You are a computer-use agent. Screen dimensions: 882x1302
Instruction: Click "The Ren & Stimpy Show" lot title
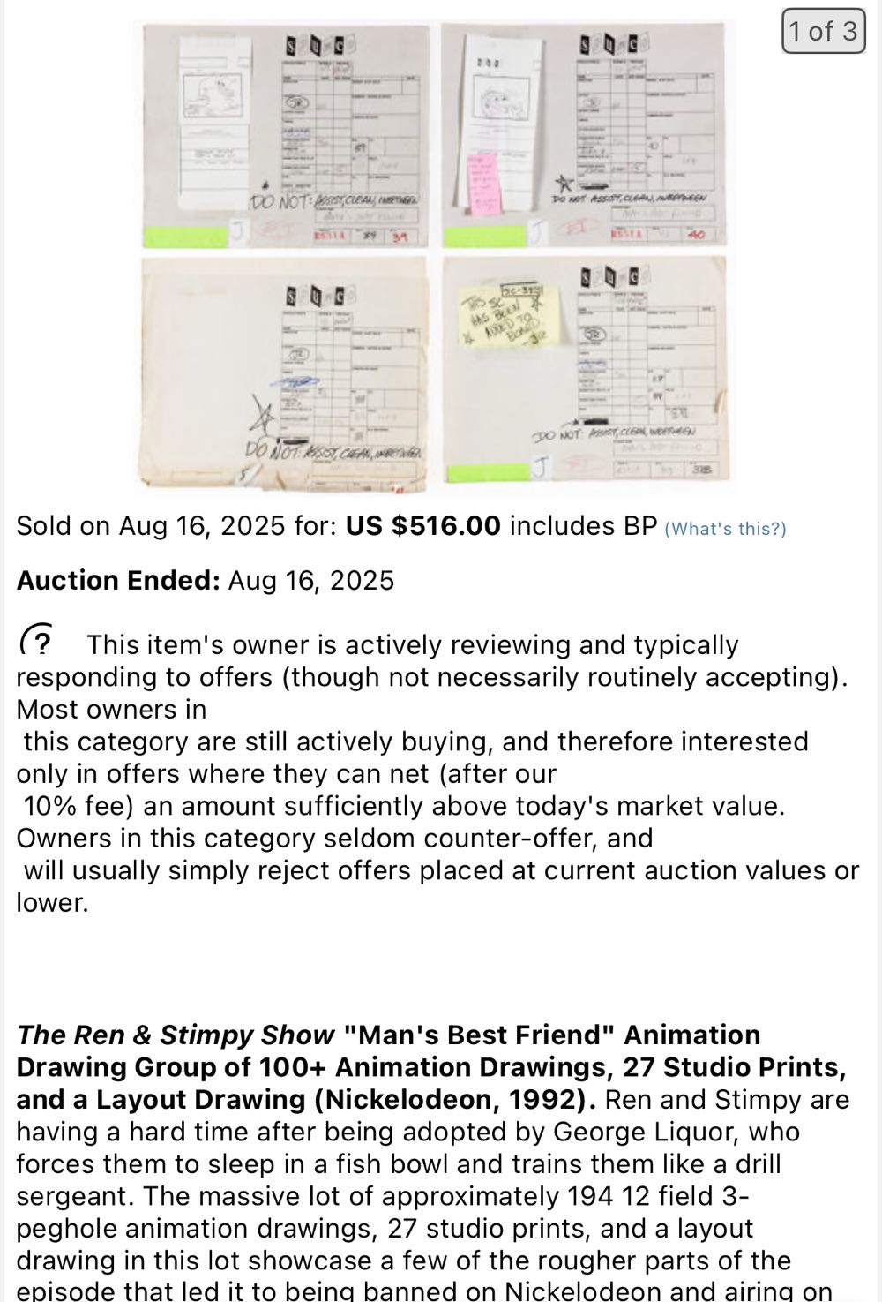176,1035
